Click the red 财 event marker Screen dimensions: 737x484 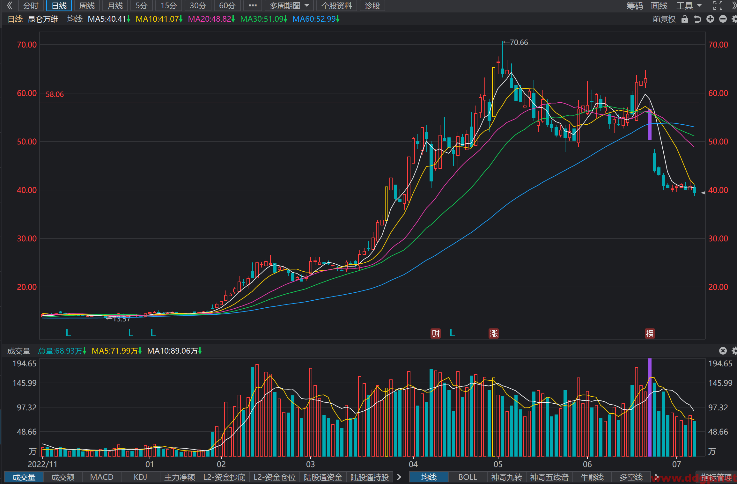436,334
